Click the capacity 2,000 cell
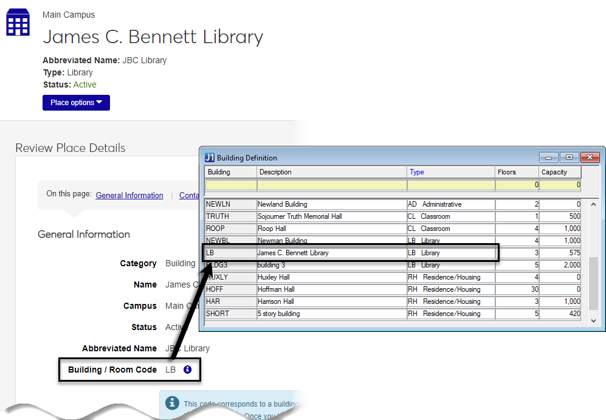The image size is (606, 420). [x=560, y=265]
